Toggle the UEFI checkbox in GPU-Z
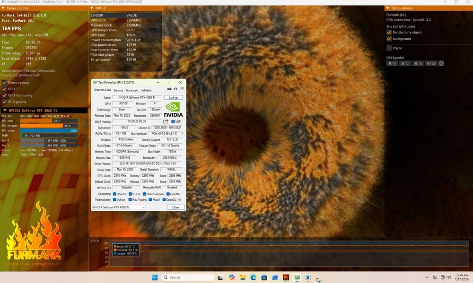The width and height of the screenshot is (473, 283). click(173, 121)
